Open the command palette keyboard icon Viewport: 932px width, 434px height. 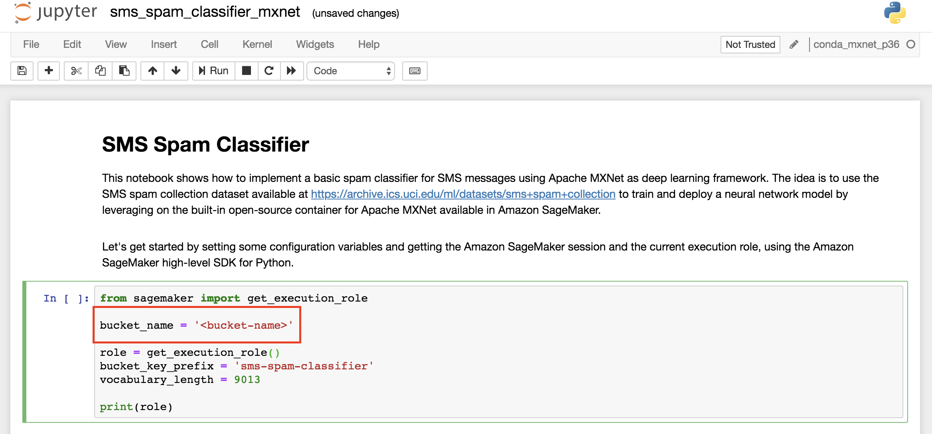click(x=415, y=71)
